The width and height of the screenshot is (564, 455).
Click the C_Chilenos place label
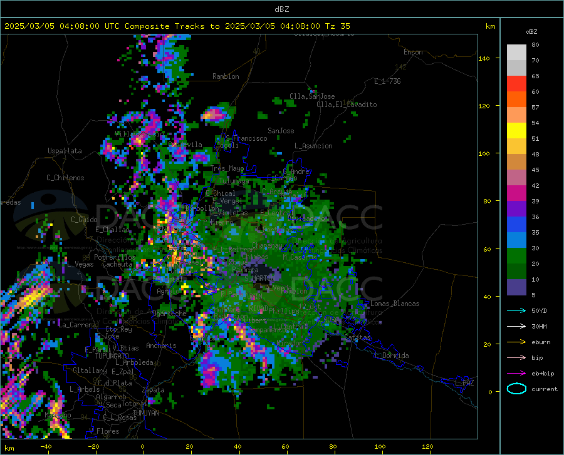pos(65,178)
